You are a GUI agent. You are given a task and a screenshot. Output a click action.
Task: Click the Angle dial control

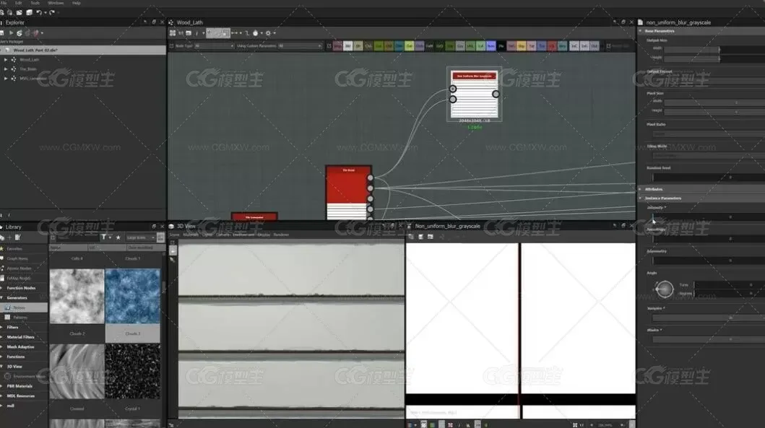664,289
